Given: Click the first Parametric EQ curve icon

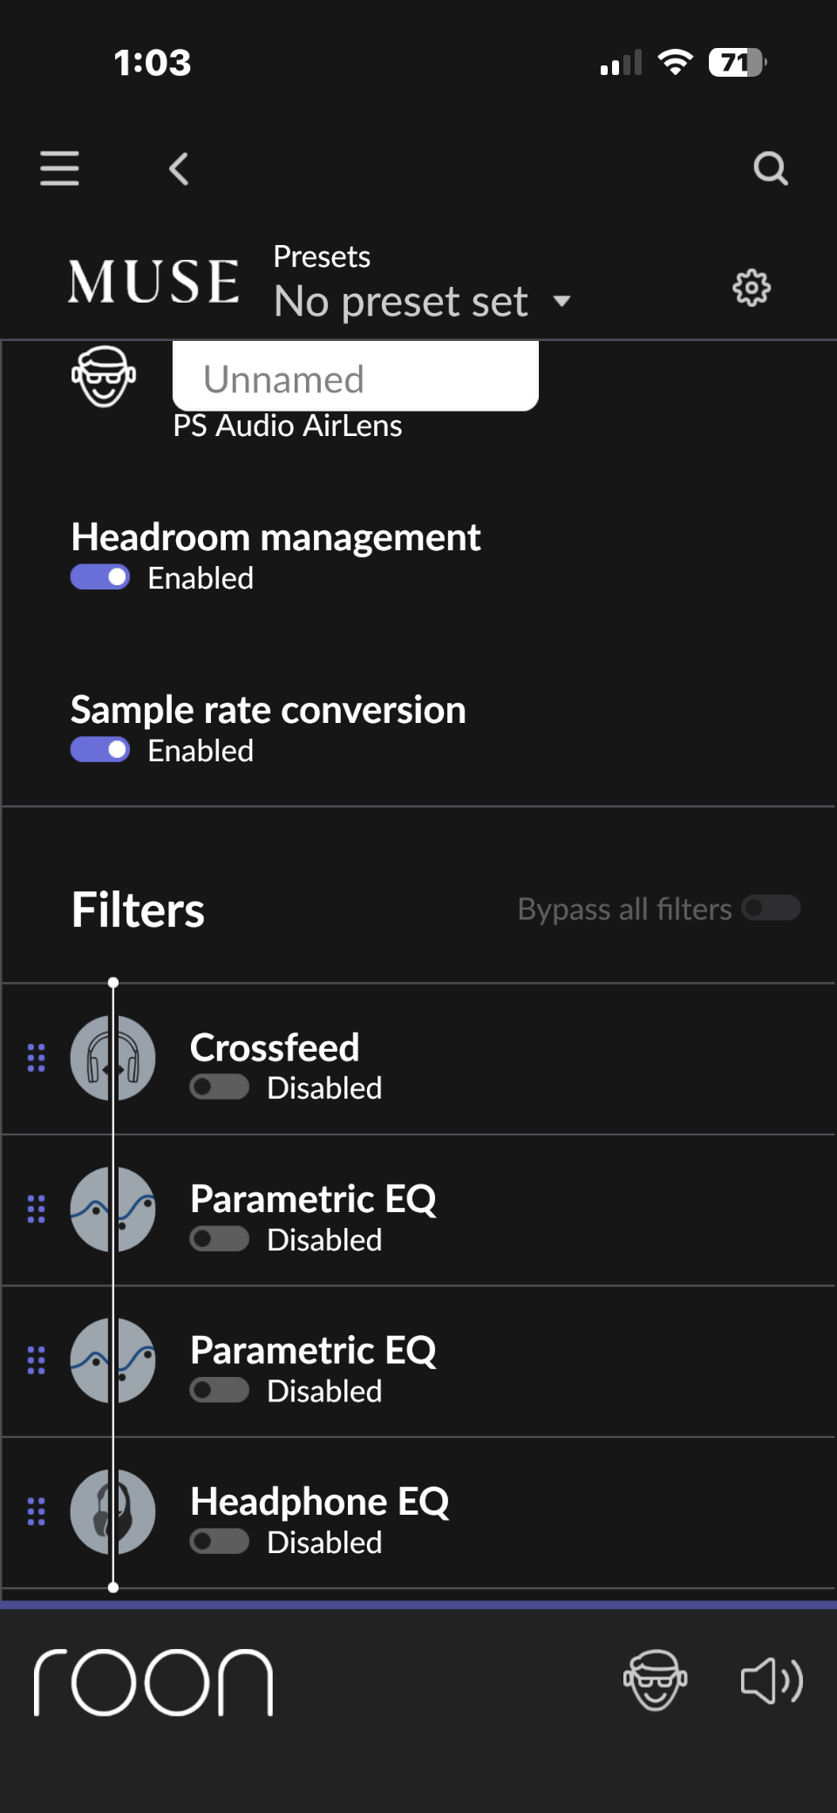Looking at the screenshot, I should [x=113, y=1209].
